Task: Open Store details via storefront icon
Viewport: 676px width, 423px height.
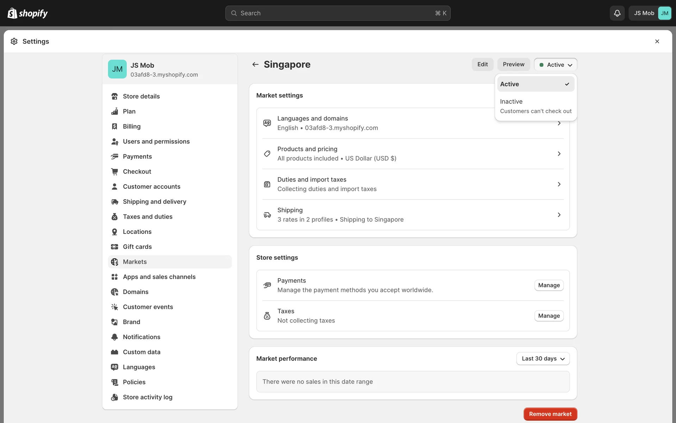Action: pyautogui.click(x=114, y=96)
